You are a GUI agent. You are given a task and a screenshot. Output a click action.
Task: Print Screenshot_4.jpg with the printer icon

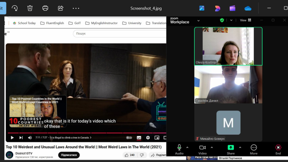45,8
